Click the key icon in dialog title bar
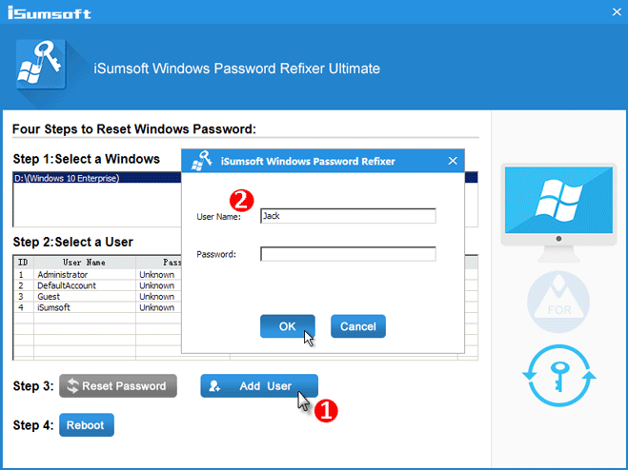This screenshot has width=628, height=470. (201, 161)
